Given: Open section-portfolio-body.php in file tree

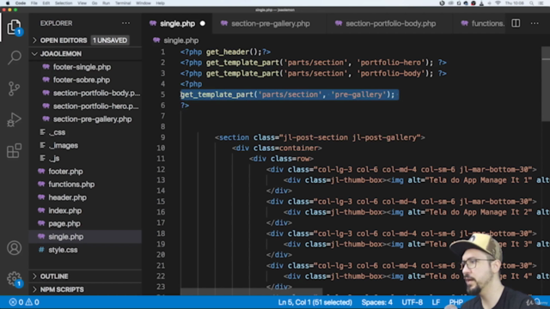Looking at the screenshot, I should click(x=85, y=94).
